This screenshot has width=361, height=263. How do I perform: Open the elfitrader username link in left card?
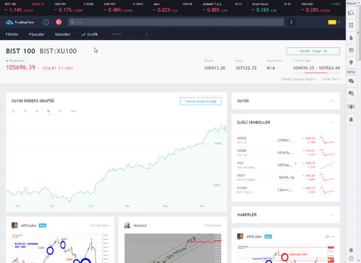(28, 225)
